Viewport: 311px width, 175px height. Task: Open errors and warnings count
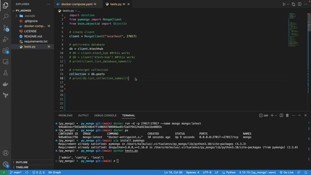38,173
